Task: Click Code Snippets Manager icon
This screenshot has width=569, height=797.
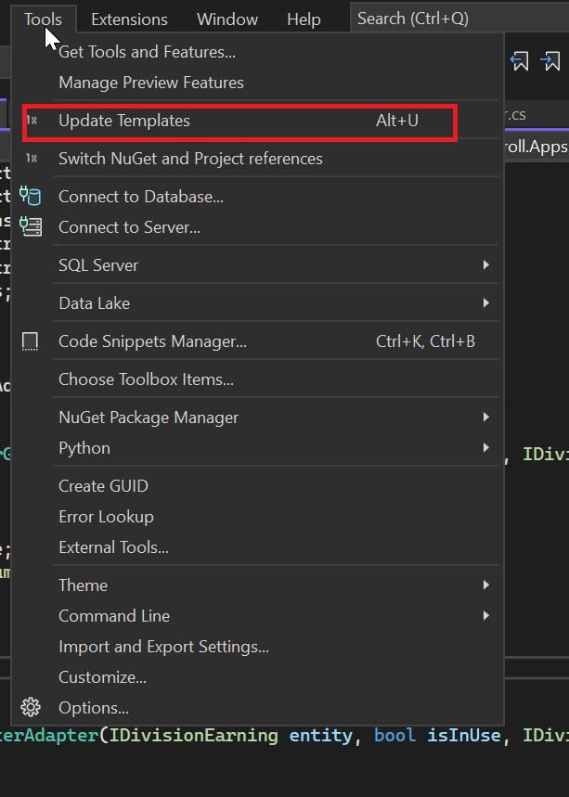Action: (30, 341)
